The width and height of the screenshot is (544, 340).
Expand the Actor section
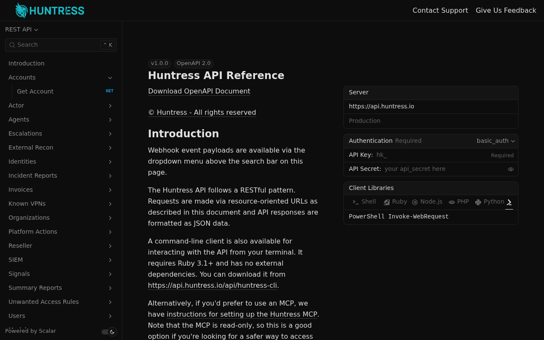pos(110,106)
